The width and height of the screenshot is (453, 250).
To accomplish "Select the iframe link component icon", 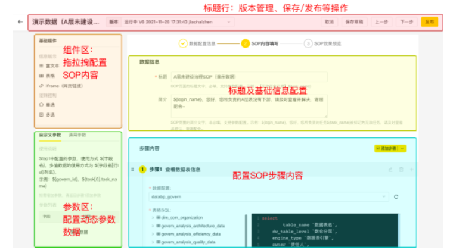I will point(41,86).
